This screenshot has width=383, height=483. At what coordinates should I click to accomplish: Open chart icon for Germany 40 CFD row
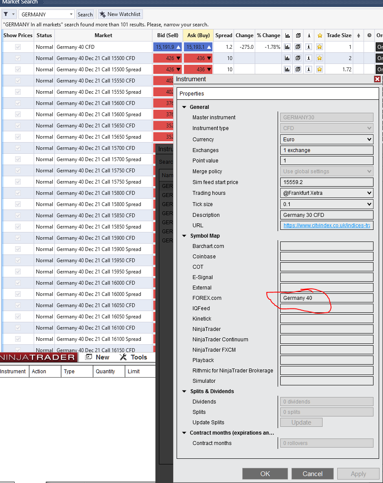pos(287,47)
